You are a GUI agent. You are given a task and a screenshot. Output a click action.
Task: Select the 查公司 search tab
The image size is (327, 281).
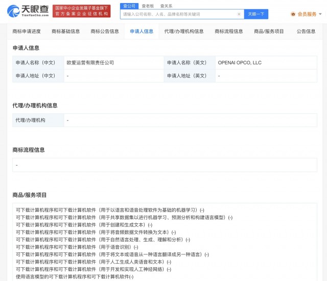click(x=129, y=6)
